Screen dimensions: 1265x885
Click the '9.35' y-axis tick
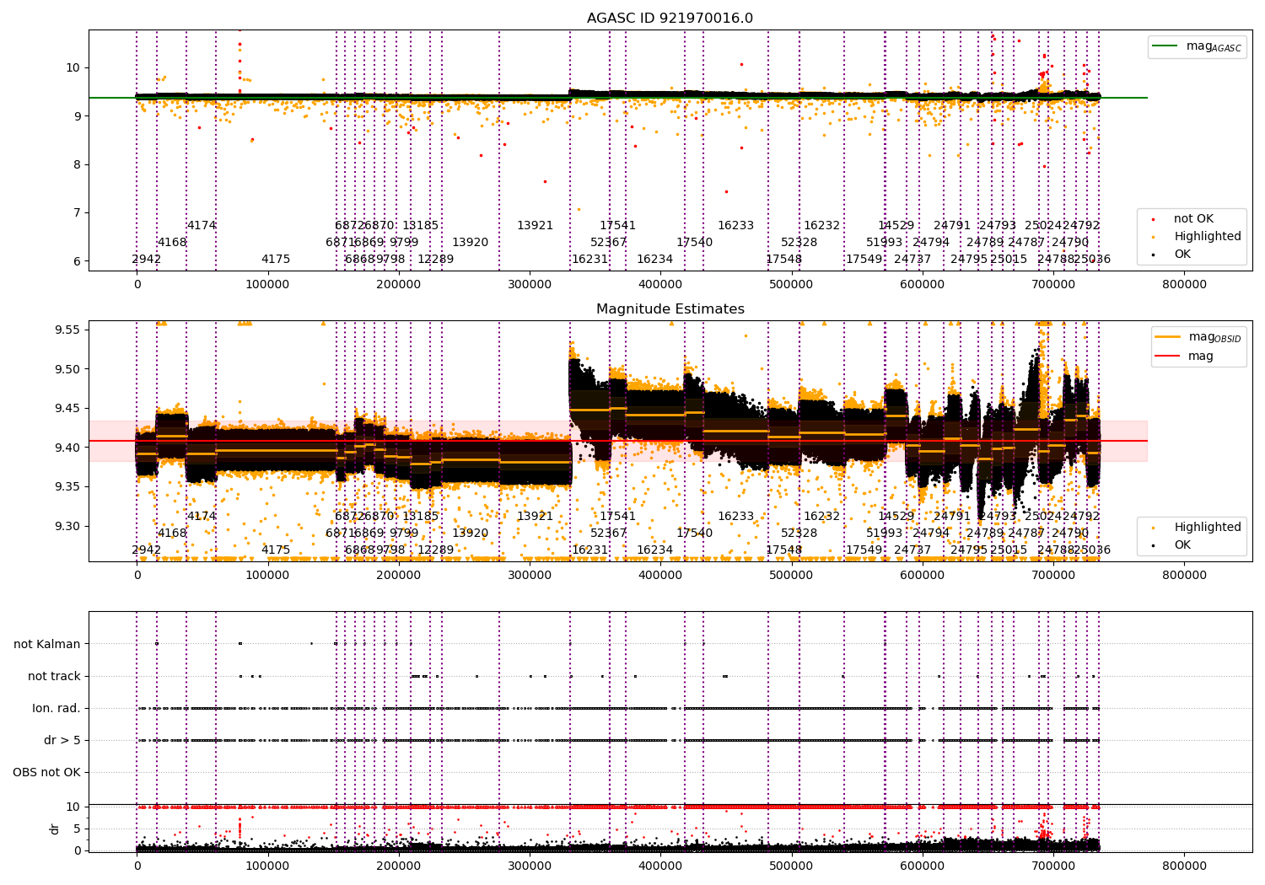67,487
